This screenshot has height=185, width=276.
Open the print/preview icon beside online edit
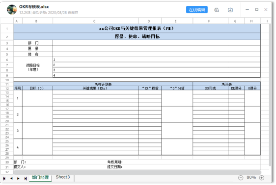point(217,10)
